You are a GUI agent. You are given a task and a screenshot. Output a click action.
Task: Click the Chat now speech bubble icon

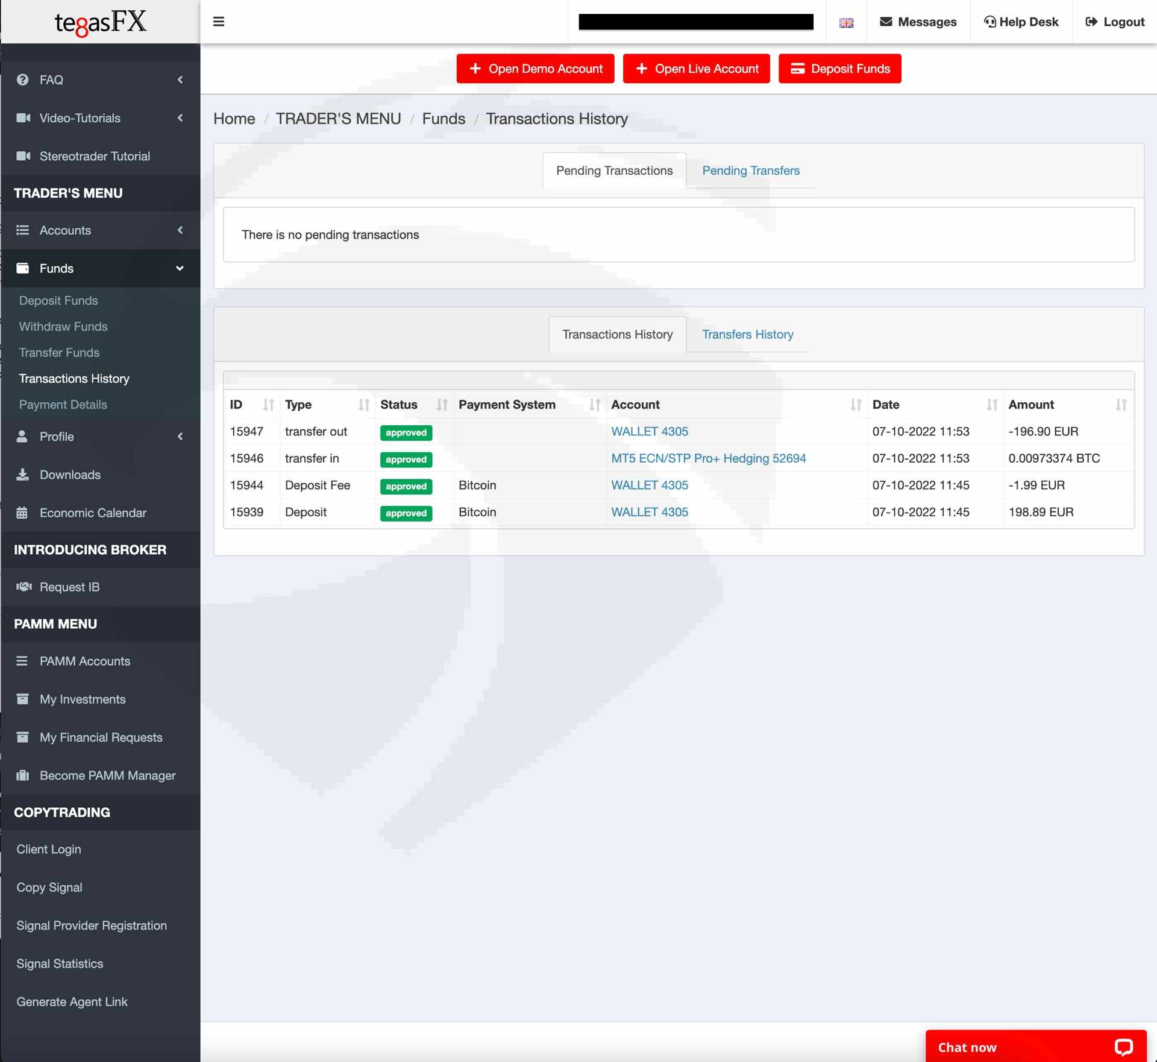[x=1123, y=1048]
